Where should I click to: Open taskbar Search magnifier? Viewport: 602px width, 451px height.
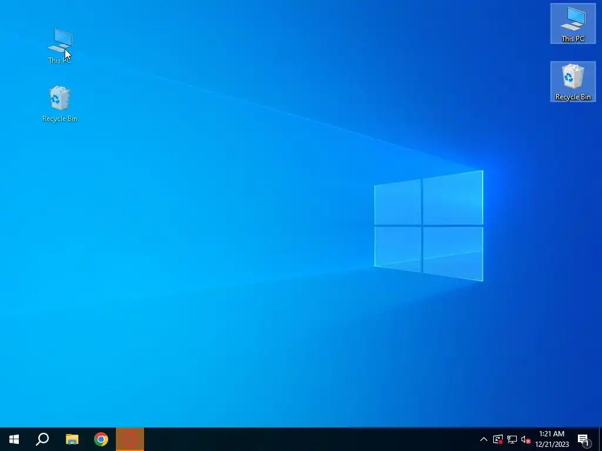pyautogui.click(x=42, y=439)
